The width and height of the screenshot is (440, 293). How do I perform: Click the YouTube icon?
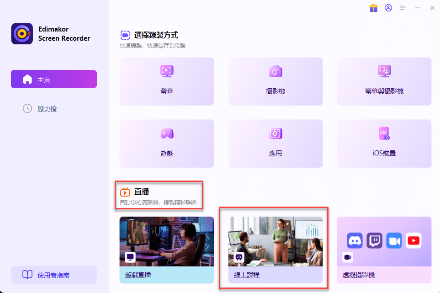point(413,240)
